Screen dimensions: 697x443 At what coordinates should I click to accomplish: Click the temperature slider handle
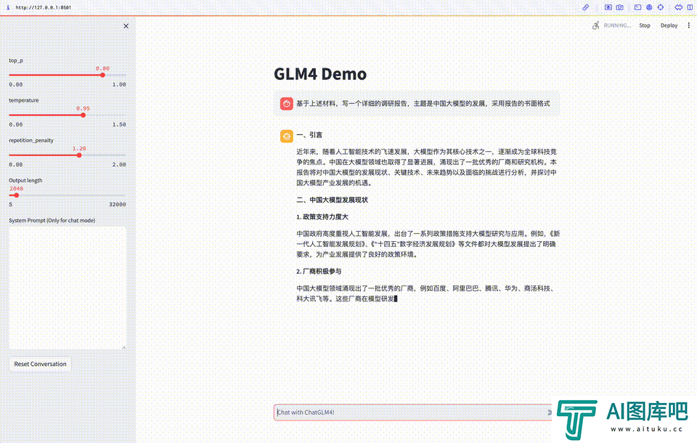point(83,115)
